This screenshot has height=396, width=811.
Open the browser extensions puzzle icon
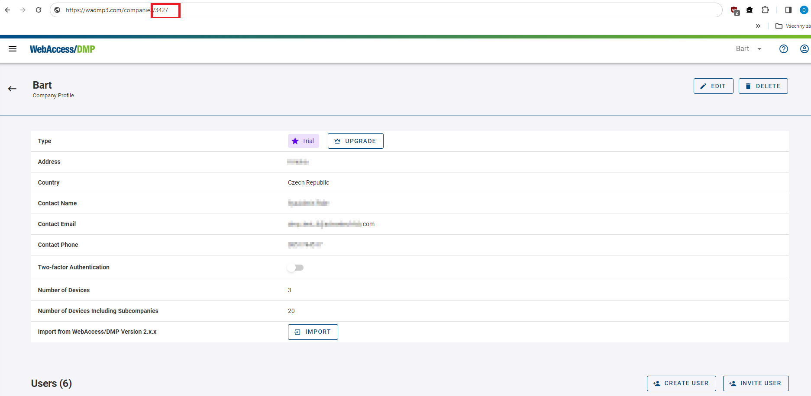coord(766,10)
